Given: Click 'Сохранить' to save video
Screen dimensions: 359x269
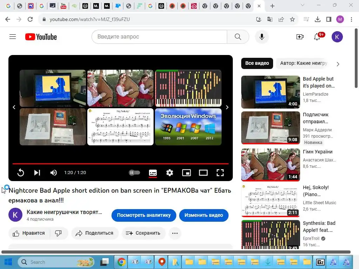Looking at the screenshot, I should [x=143, y=233].
